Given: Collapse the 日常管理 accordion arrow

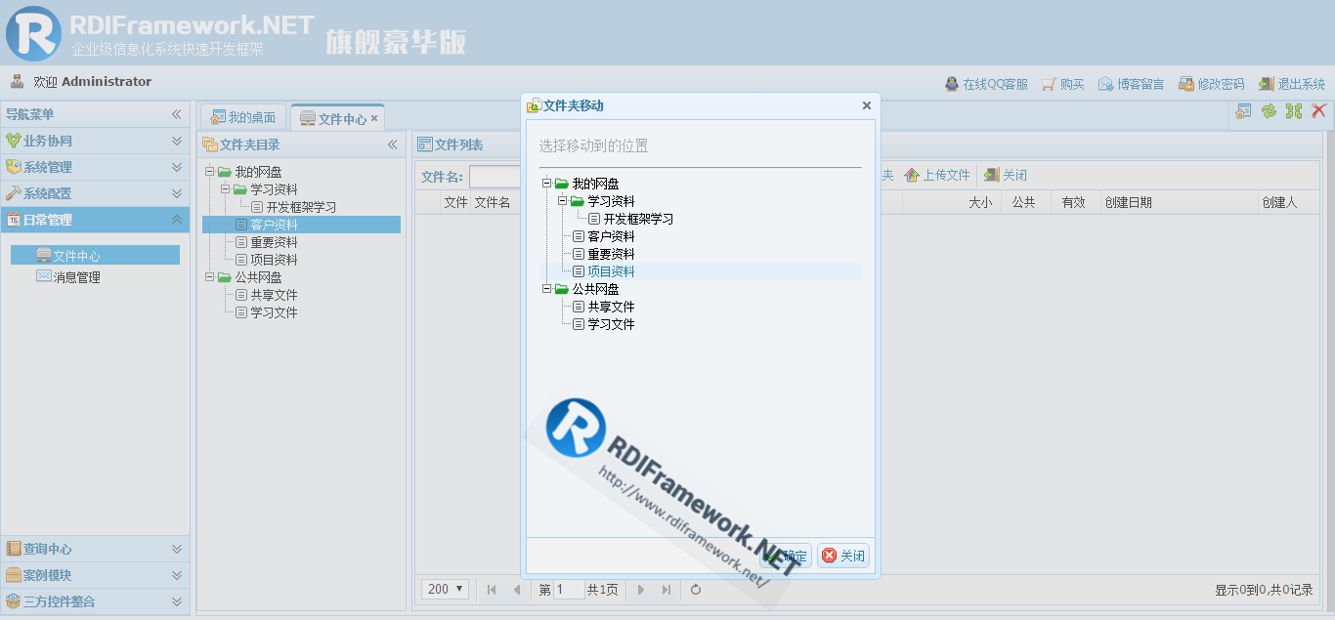Looking at the screenshot, I should click(177, 220).
